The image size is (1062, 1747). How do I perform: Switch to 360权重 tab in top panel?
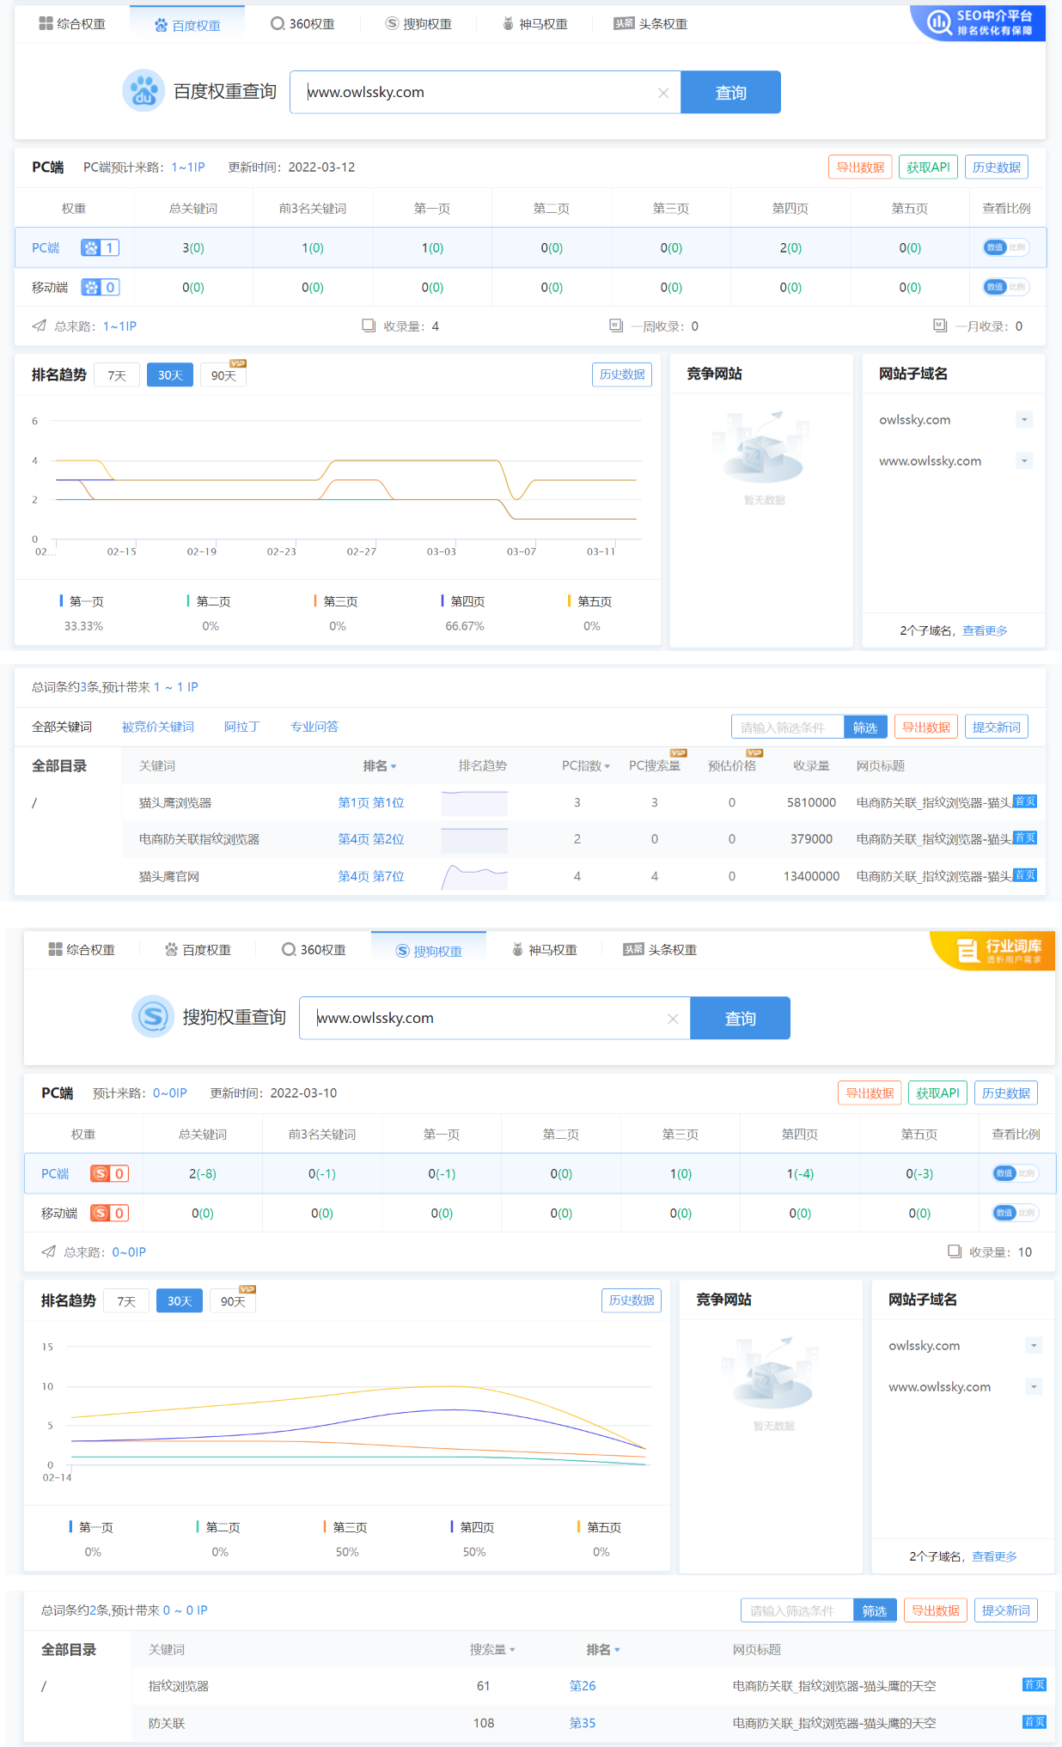tap(302, 24)
